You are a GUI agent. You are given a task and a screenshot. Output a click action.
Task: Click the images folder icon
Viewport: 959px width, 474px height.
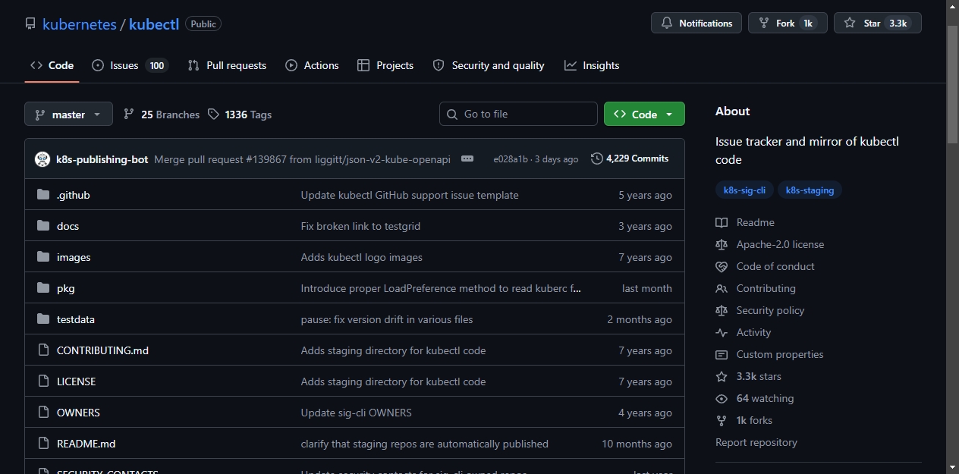tap(43, 257)
